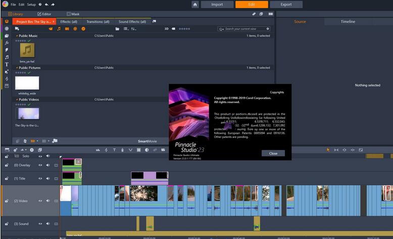393x239 pixels.
Task: Open marker dropdown in timeline toolbar
Action: [23, 150]
